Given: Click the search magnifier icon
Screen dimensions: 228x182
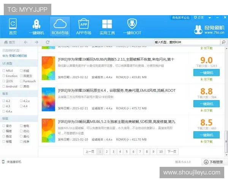Looking at the screenshot, I should click(223, 42).
